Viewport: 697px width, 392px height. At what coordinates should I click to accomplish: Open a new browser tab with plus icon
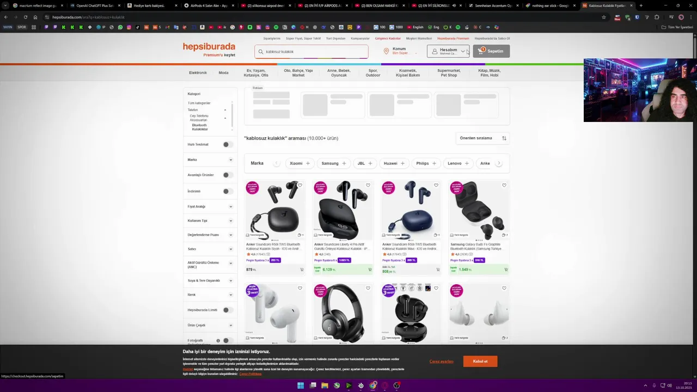click(x=641, y=5)
